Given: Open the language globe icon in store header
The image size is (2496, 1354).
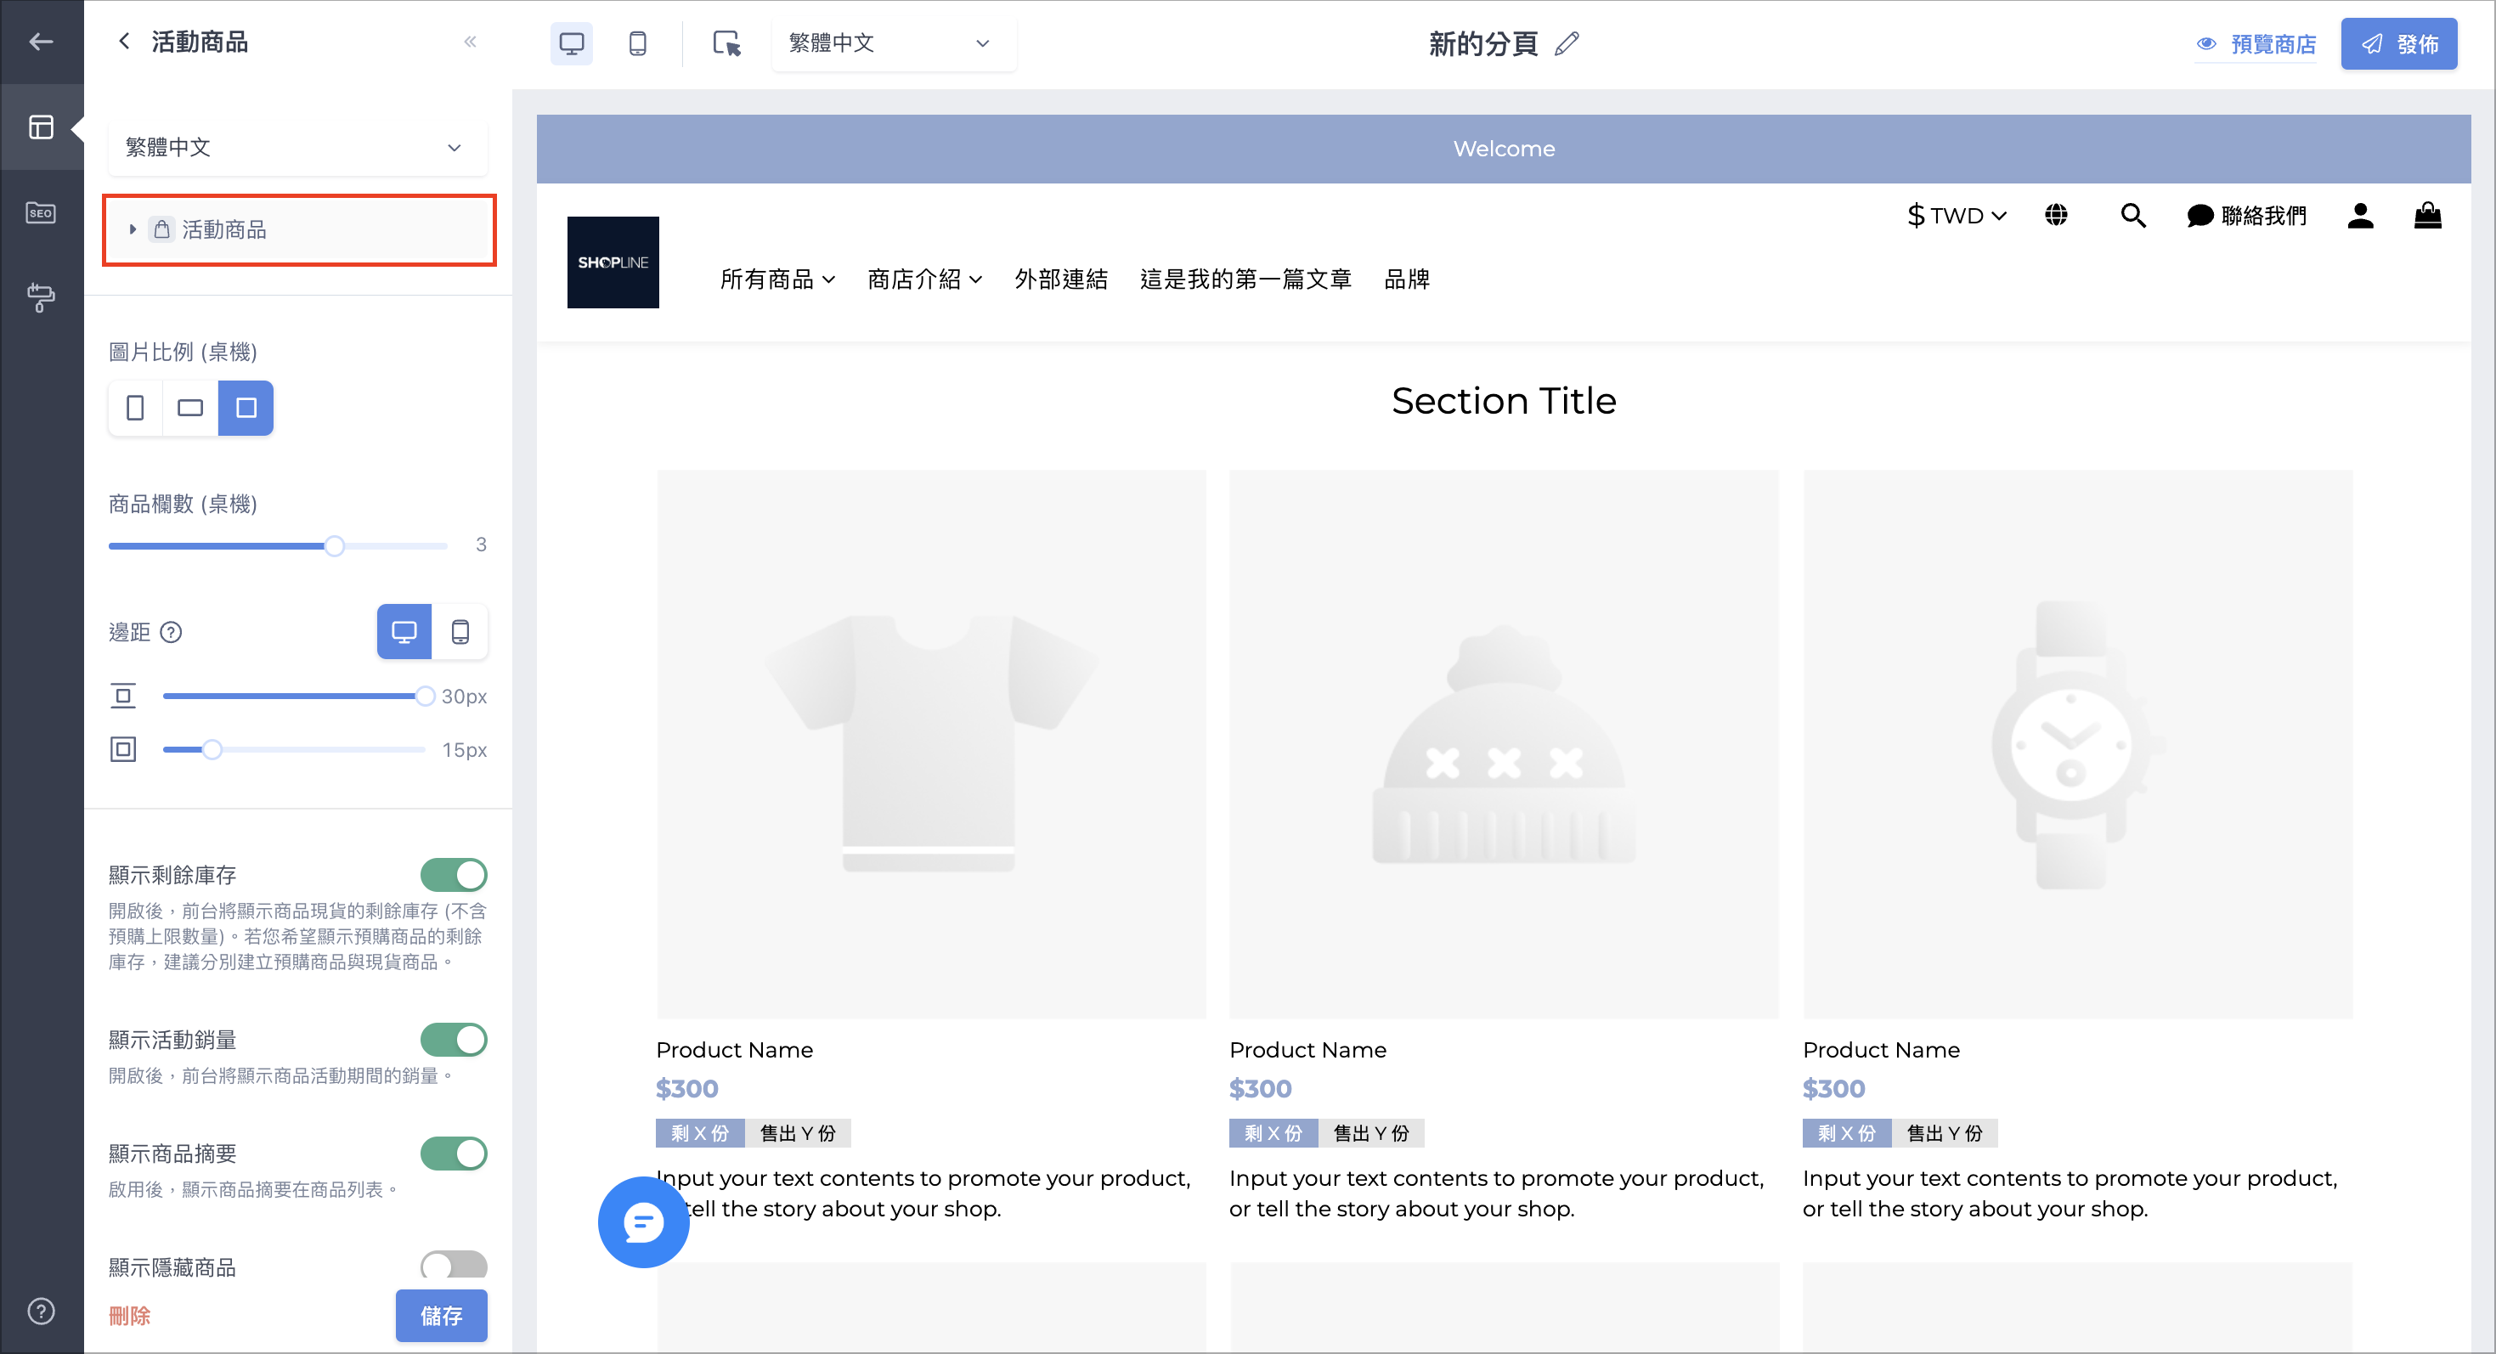Looking at the screenshot, I should 2056,215.
